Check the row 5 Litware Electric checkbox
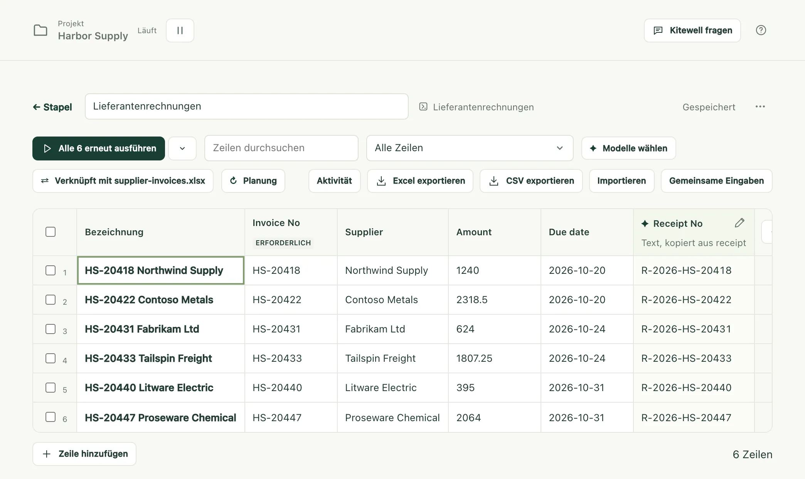The width and height of the screenshot is (805, 479). pos(51,388)
